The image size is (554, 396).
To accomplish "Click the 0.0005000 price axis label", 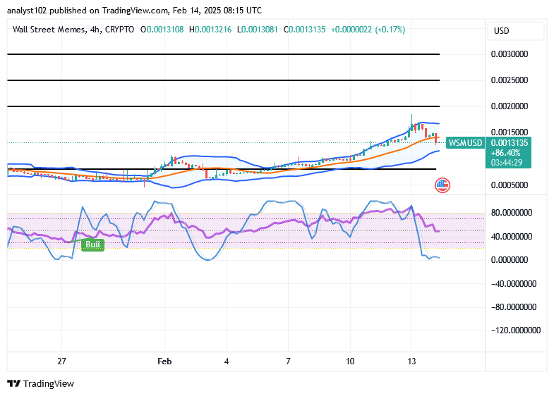I will [x=510, y=185].
